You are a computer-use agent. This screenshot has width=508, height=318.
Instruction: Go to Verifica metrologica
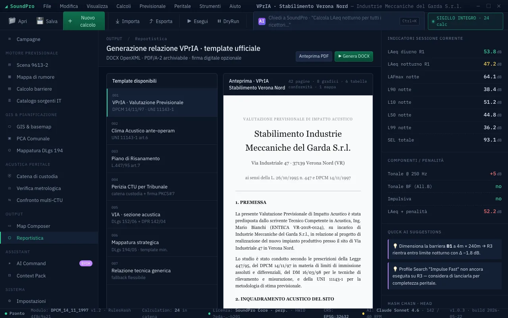49,188
